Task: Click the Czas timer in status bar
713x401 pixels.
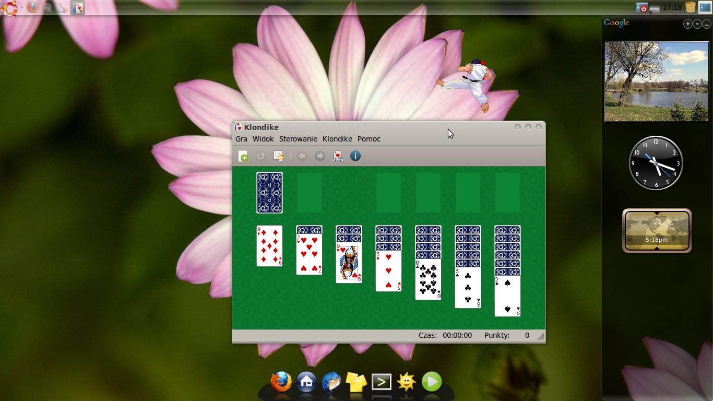Action: (x=445, y=335)
